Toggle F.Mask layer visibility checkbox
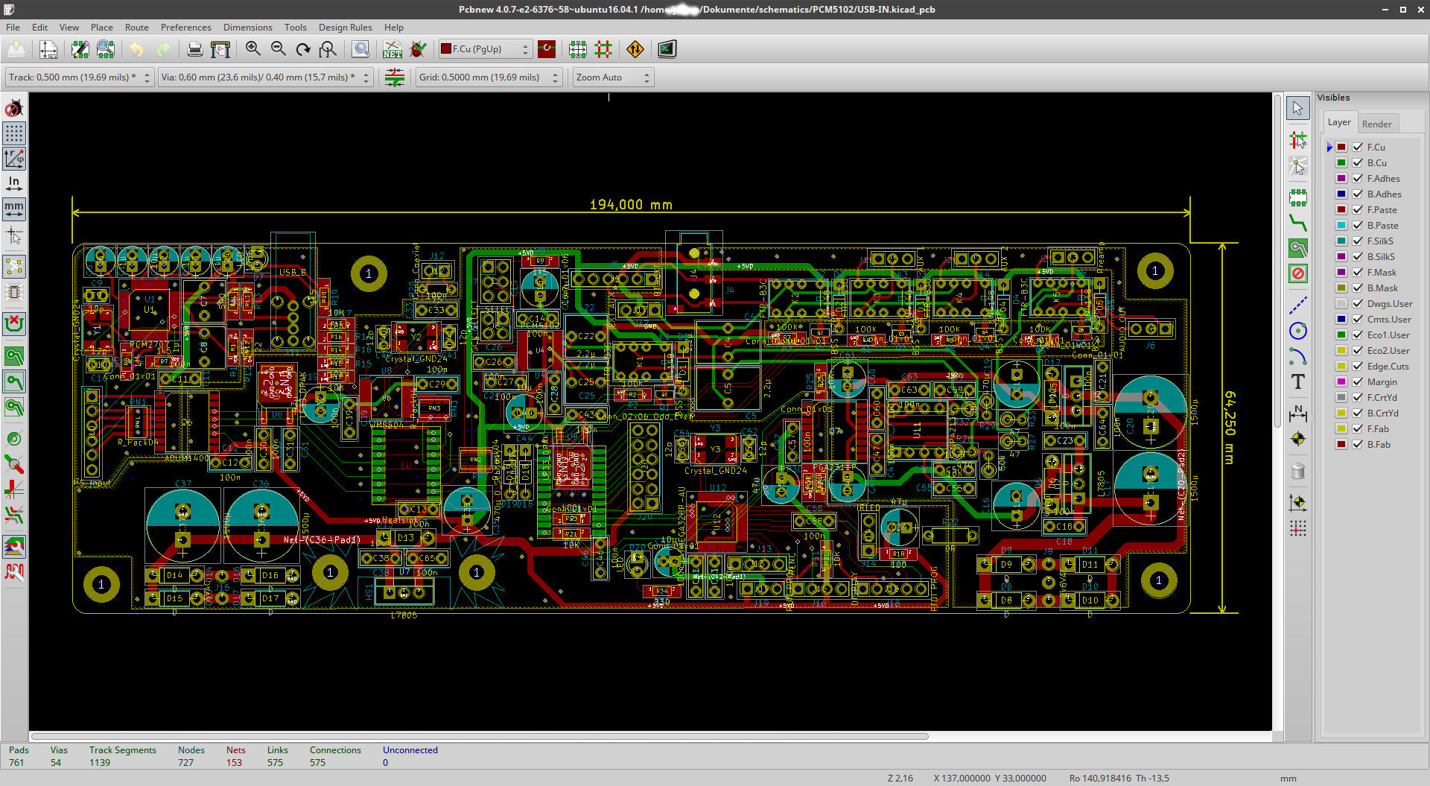This screenshot has height=786, width=1430. tap(1358, 273)
